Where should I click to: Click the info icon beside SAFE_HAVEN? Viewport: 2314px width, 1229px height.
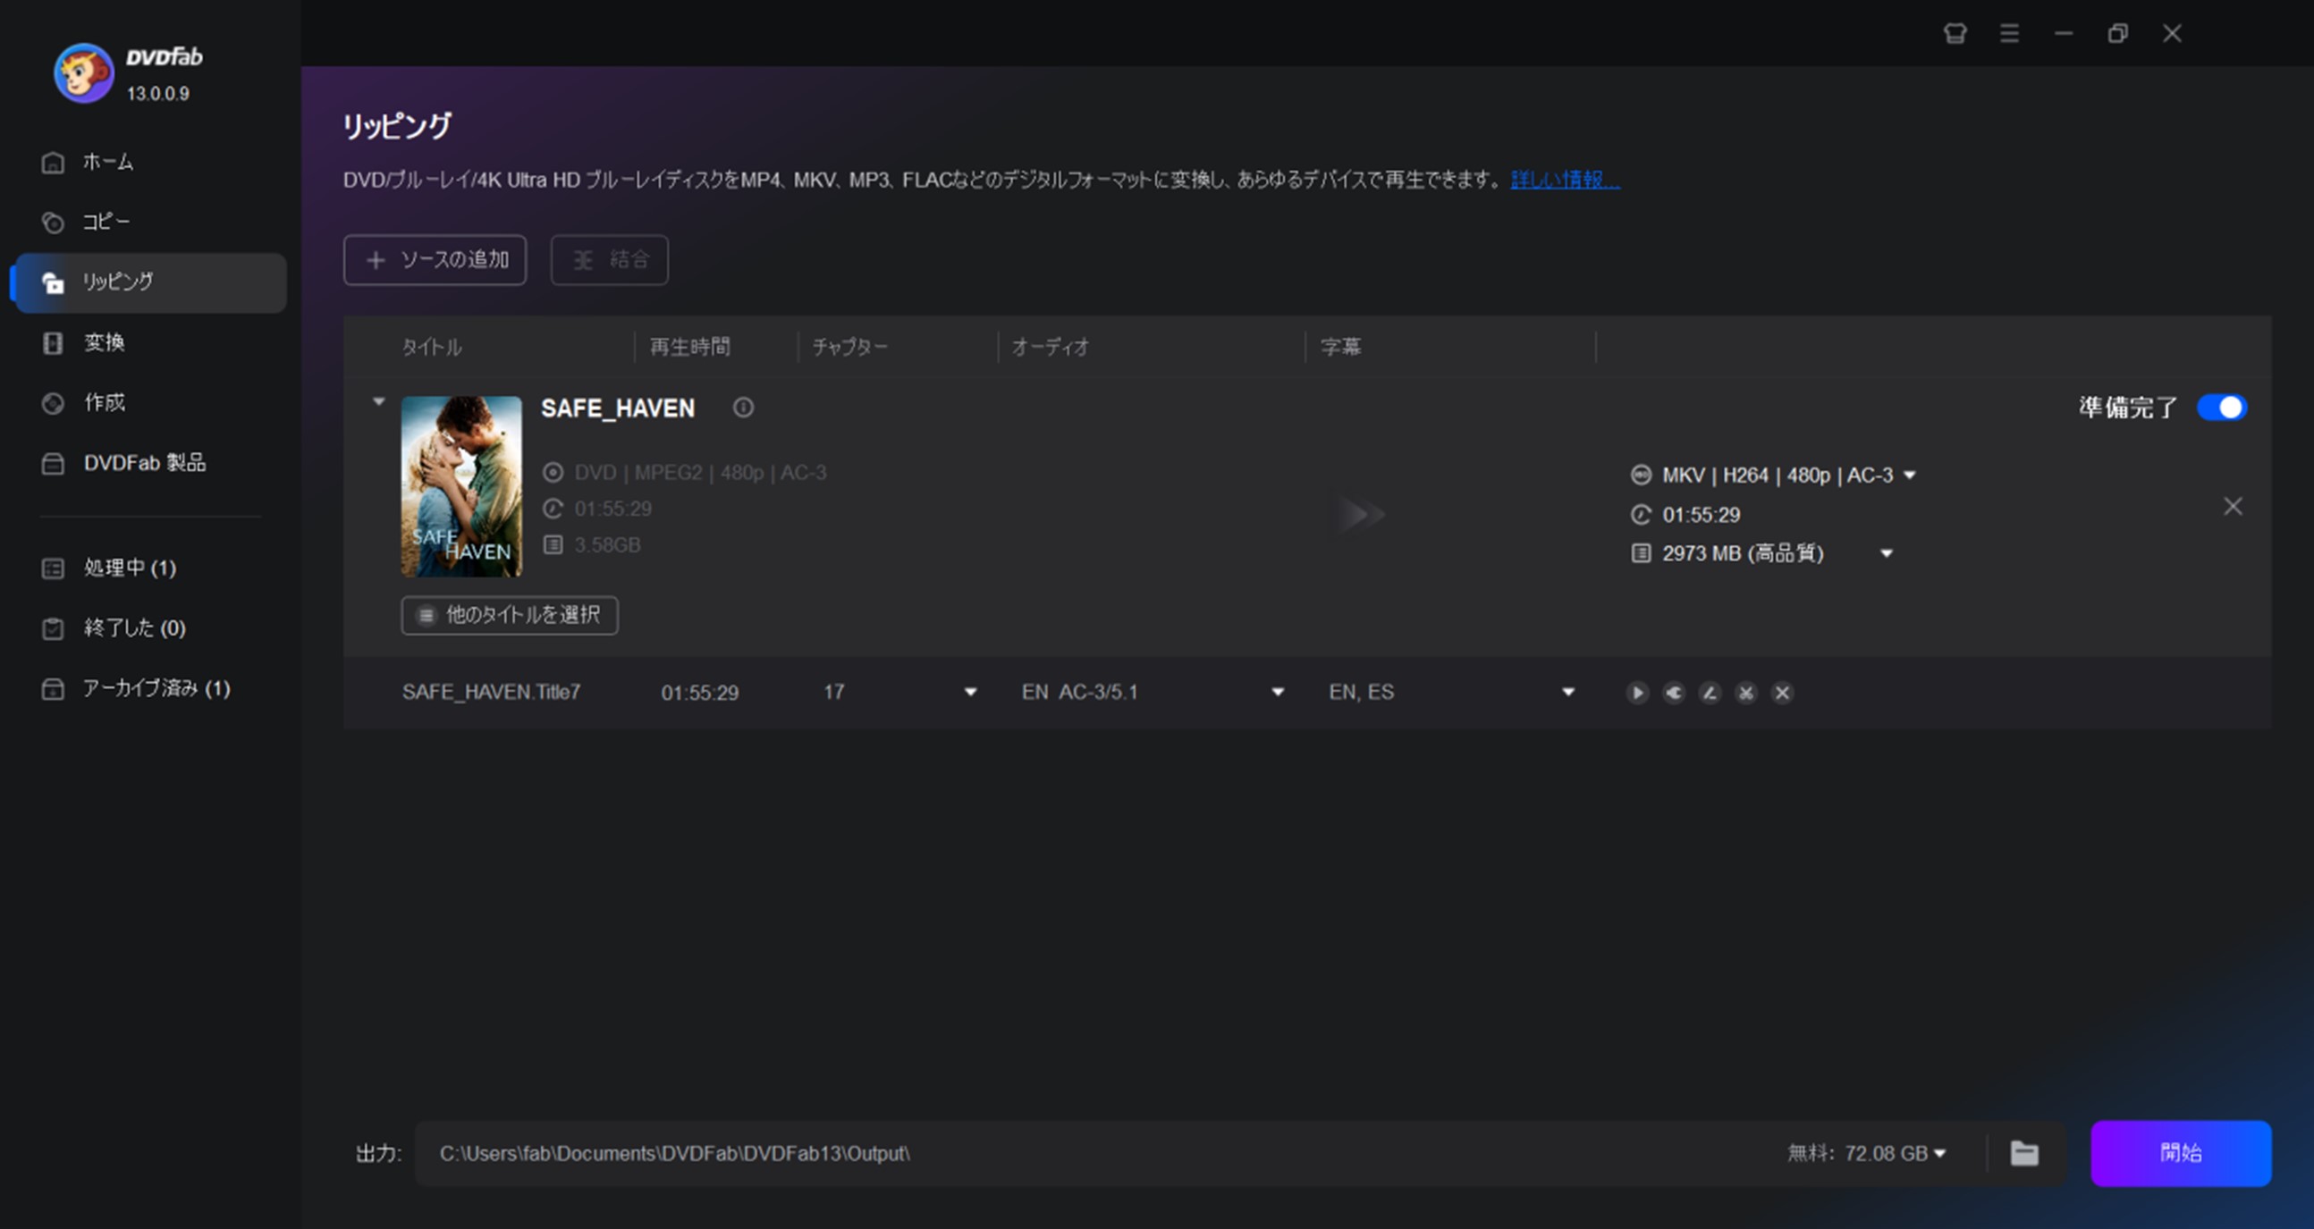click(x=743, y=408)
